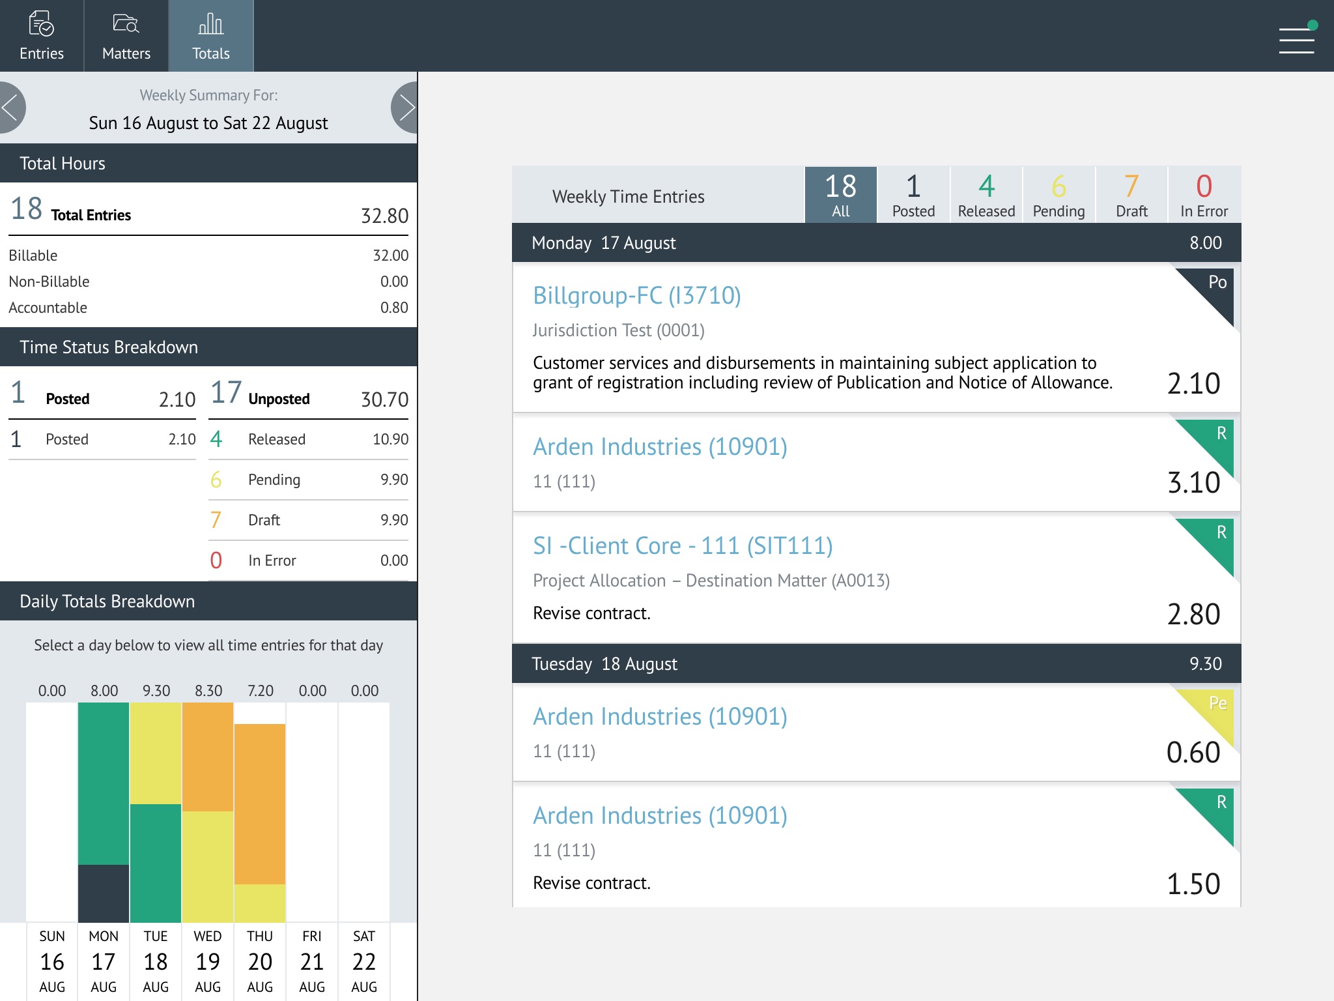
Task: Open the hamburger menu icon
Action: [x=1296, y=40]
